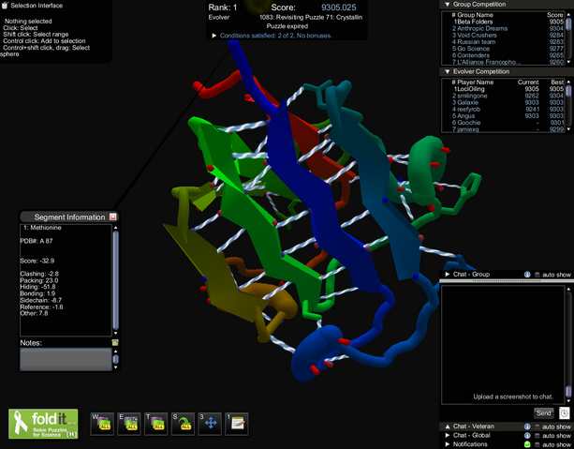Click player smilingone in Evolver list

click(472, 96)
